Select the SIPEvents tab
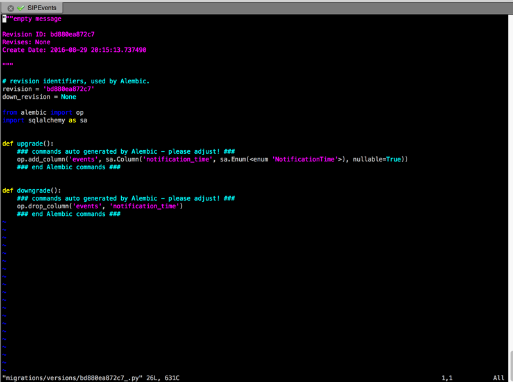 click(31, 8)
